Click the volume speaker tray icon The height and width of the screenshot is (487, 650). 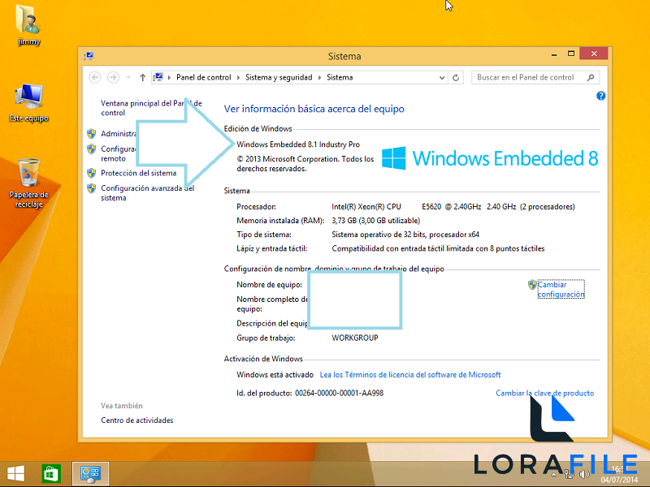pyautogui.click(x=584, y=474)
